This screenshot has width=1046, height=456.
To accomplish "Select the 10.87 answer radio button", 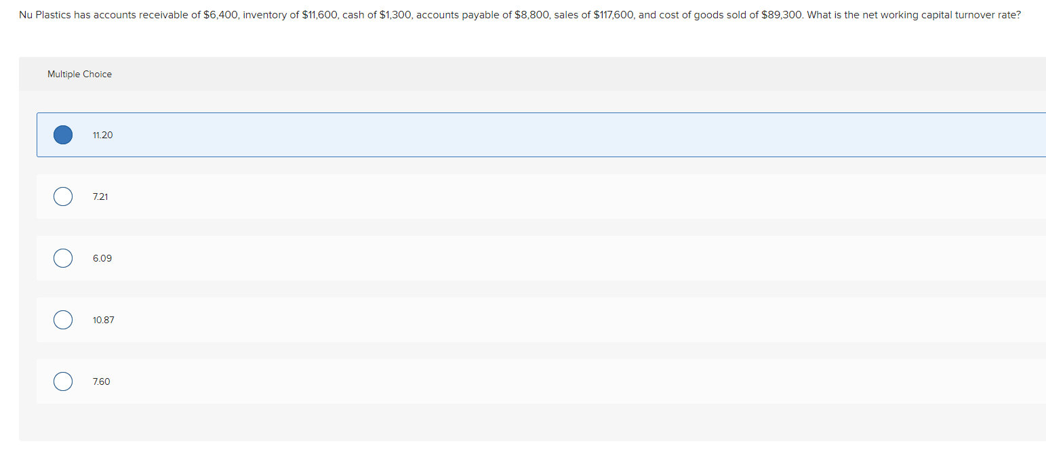I will tap(62, 319).
